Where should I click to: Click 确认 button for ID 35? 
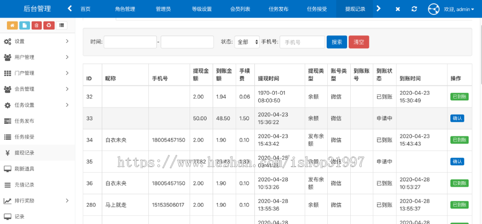coord(457,161)
